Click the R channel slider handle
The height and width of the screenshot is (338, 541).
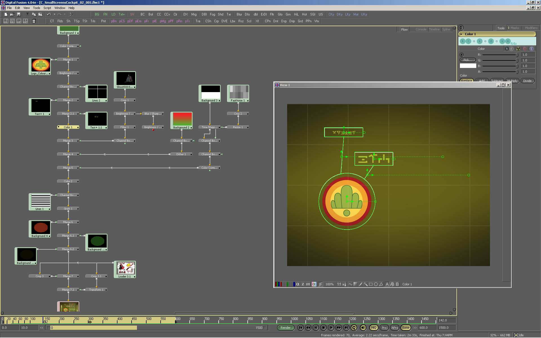coord(517,55)
